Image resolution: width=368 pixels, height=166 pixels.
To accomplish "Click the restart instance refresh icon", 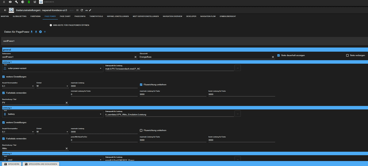I will 82,10.
